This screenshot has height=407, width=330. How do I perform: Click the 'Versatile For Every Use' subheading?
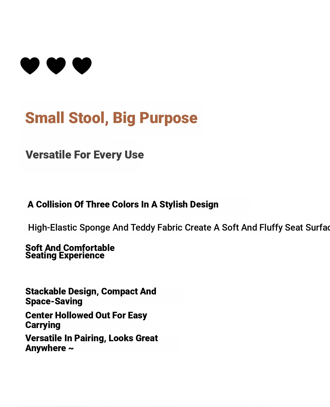click(85, 155)
